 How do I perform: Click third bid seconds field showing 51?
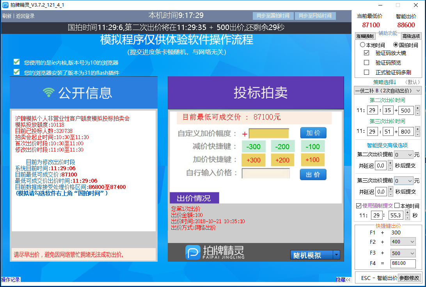point(388,132)
